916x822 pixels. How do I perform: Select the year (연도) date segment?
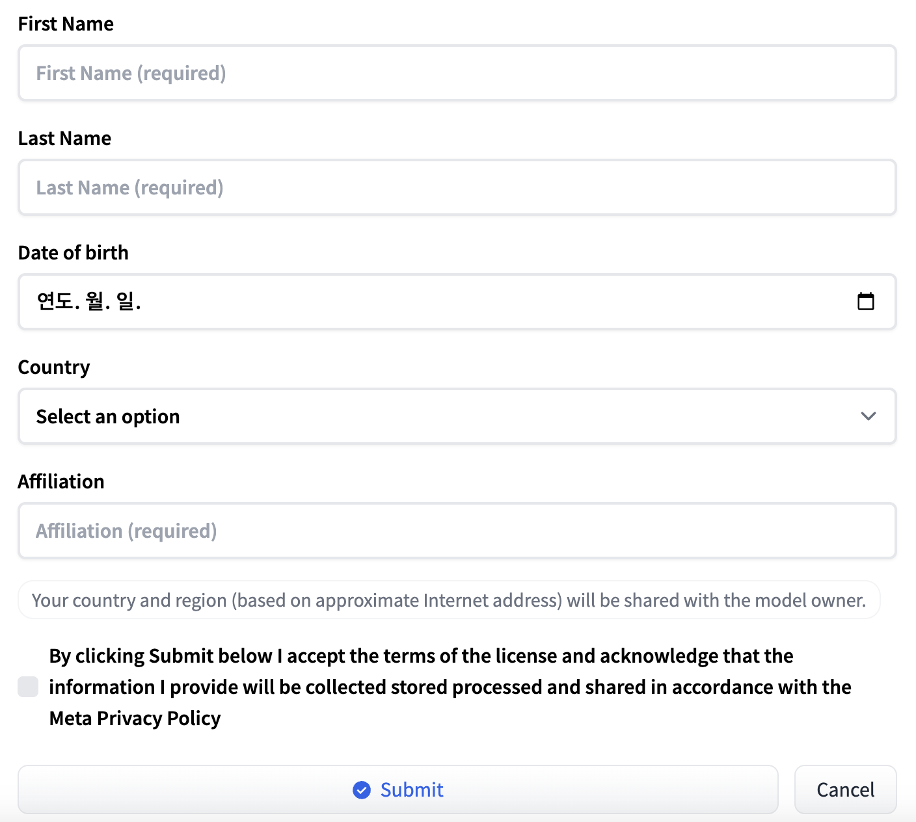(x=55, y=301)
